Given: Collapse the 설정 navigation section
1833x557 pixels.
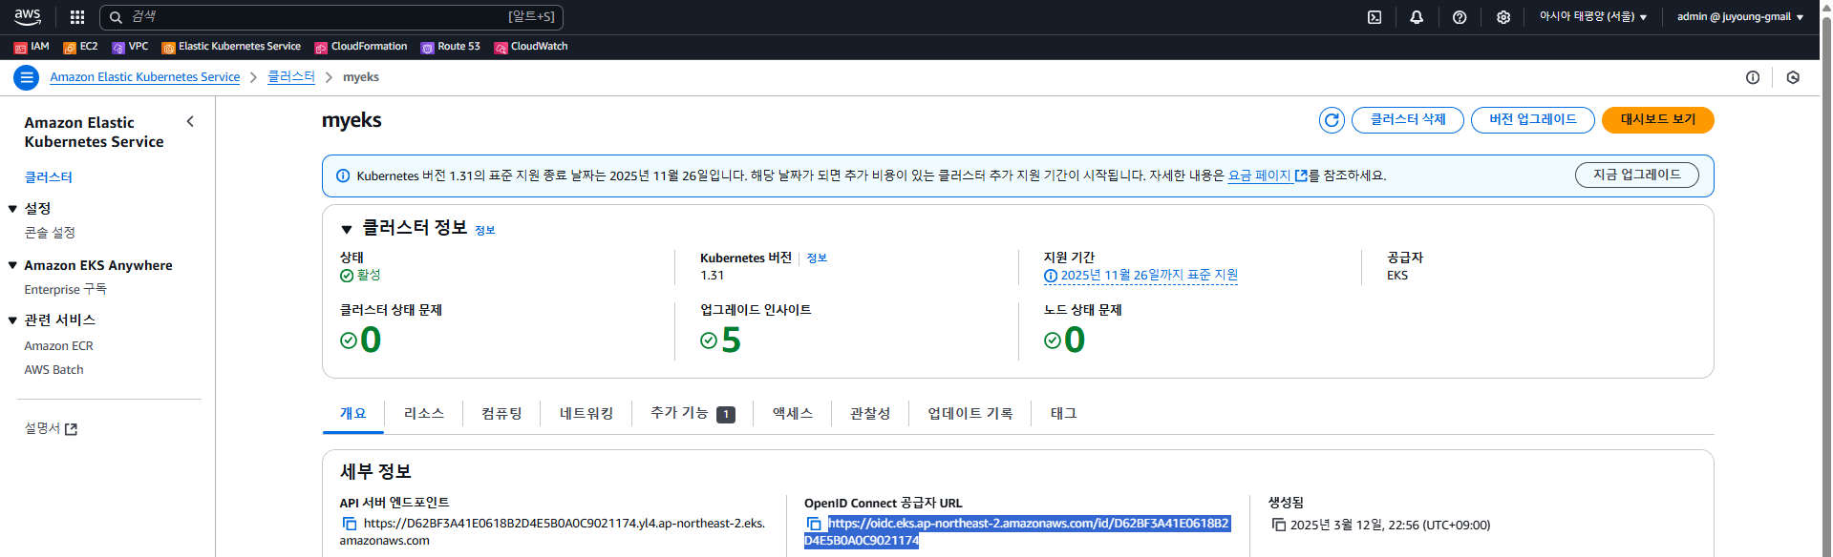Looking at the screenshot, I should click(x=12, y=209).
